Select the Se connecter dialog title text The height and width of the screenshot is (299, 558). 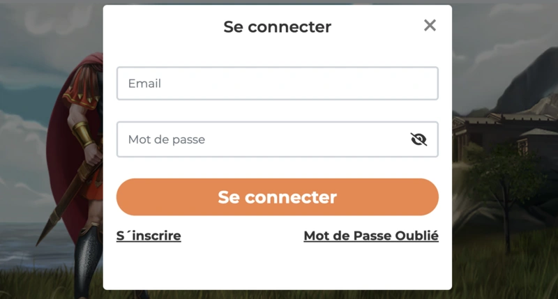click(277, 27)
